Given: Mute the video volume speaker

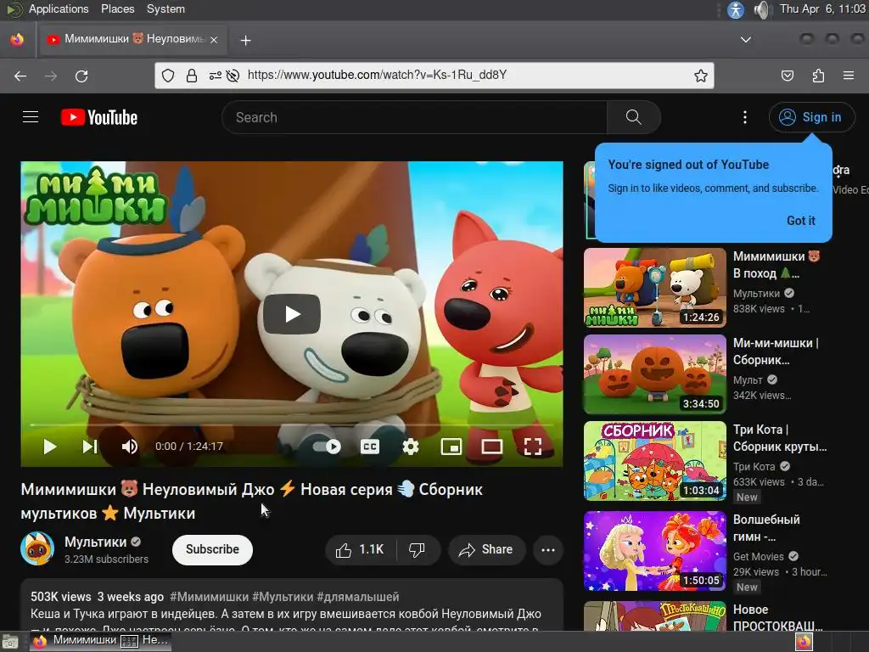Looking at the screenshot, I should [x=130, y=447].
